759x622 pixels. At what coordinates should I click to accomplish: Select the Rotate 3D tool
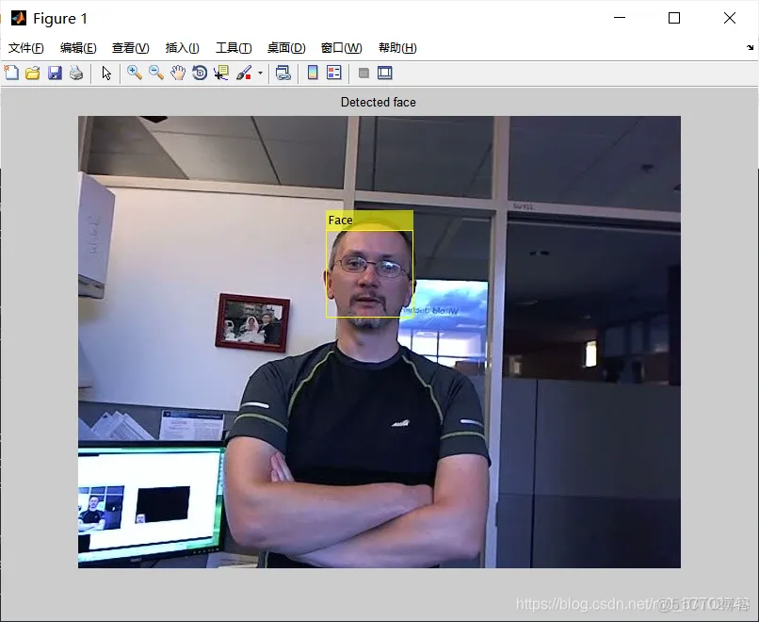point(199,73)
